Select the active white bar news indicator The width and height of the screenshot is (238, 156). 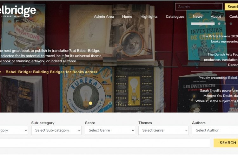pos(203,24)
